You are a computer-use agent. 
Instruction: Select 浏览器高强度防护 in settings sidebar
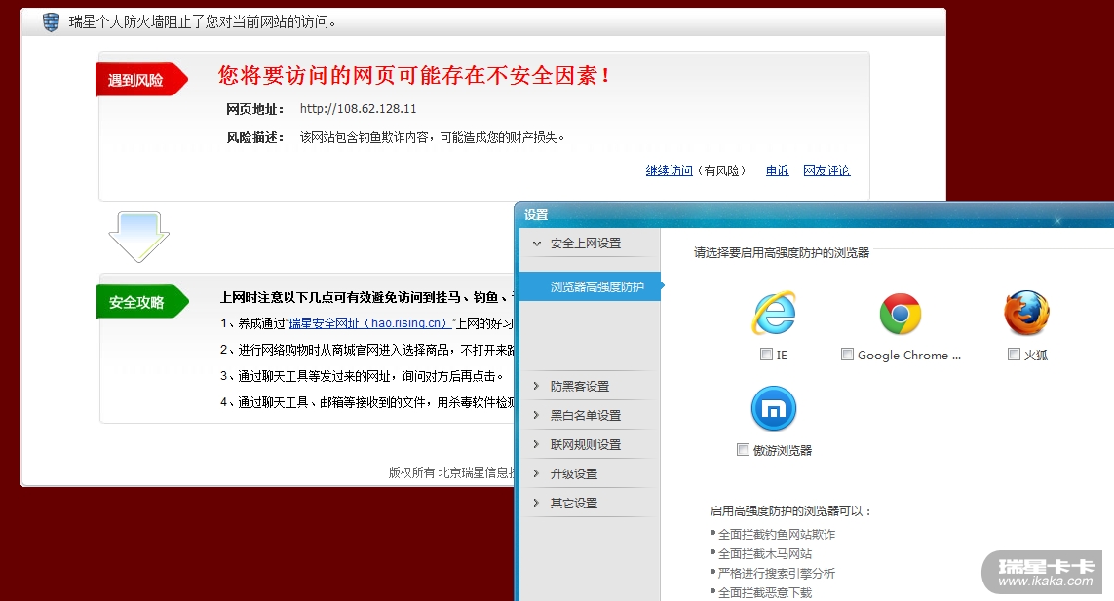tap(591, 286)
